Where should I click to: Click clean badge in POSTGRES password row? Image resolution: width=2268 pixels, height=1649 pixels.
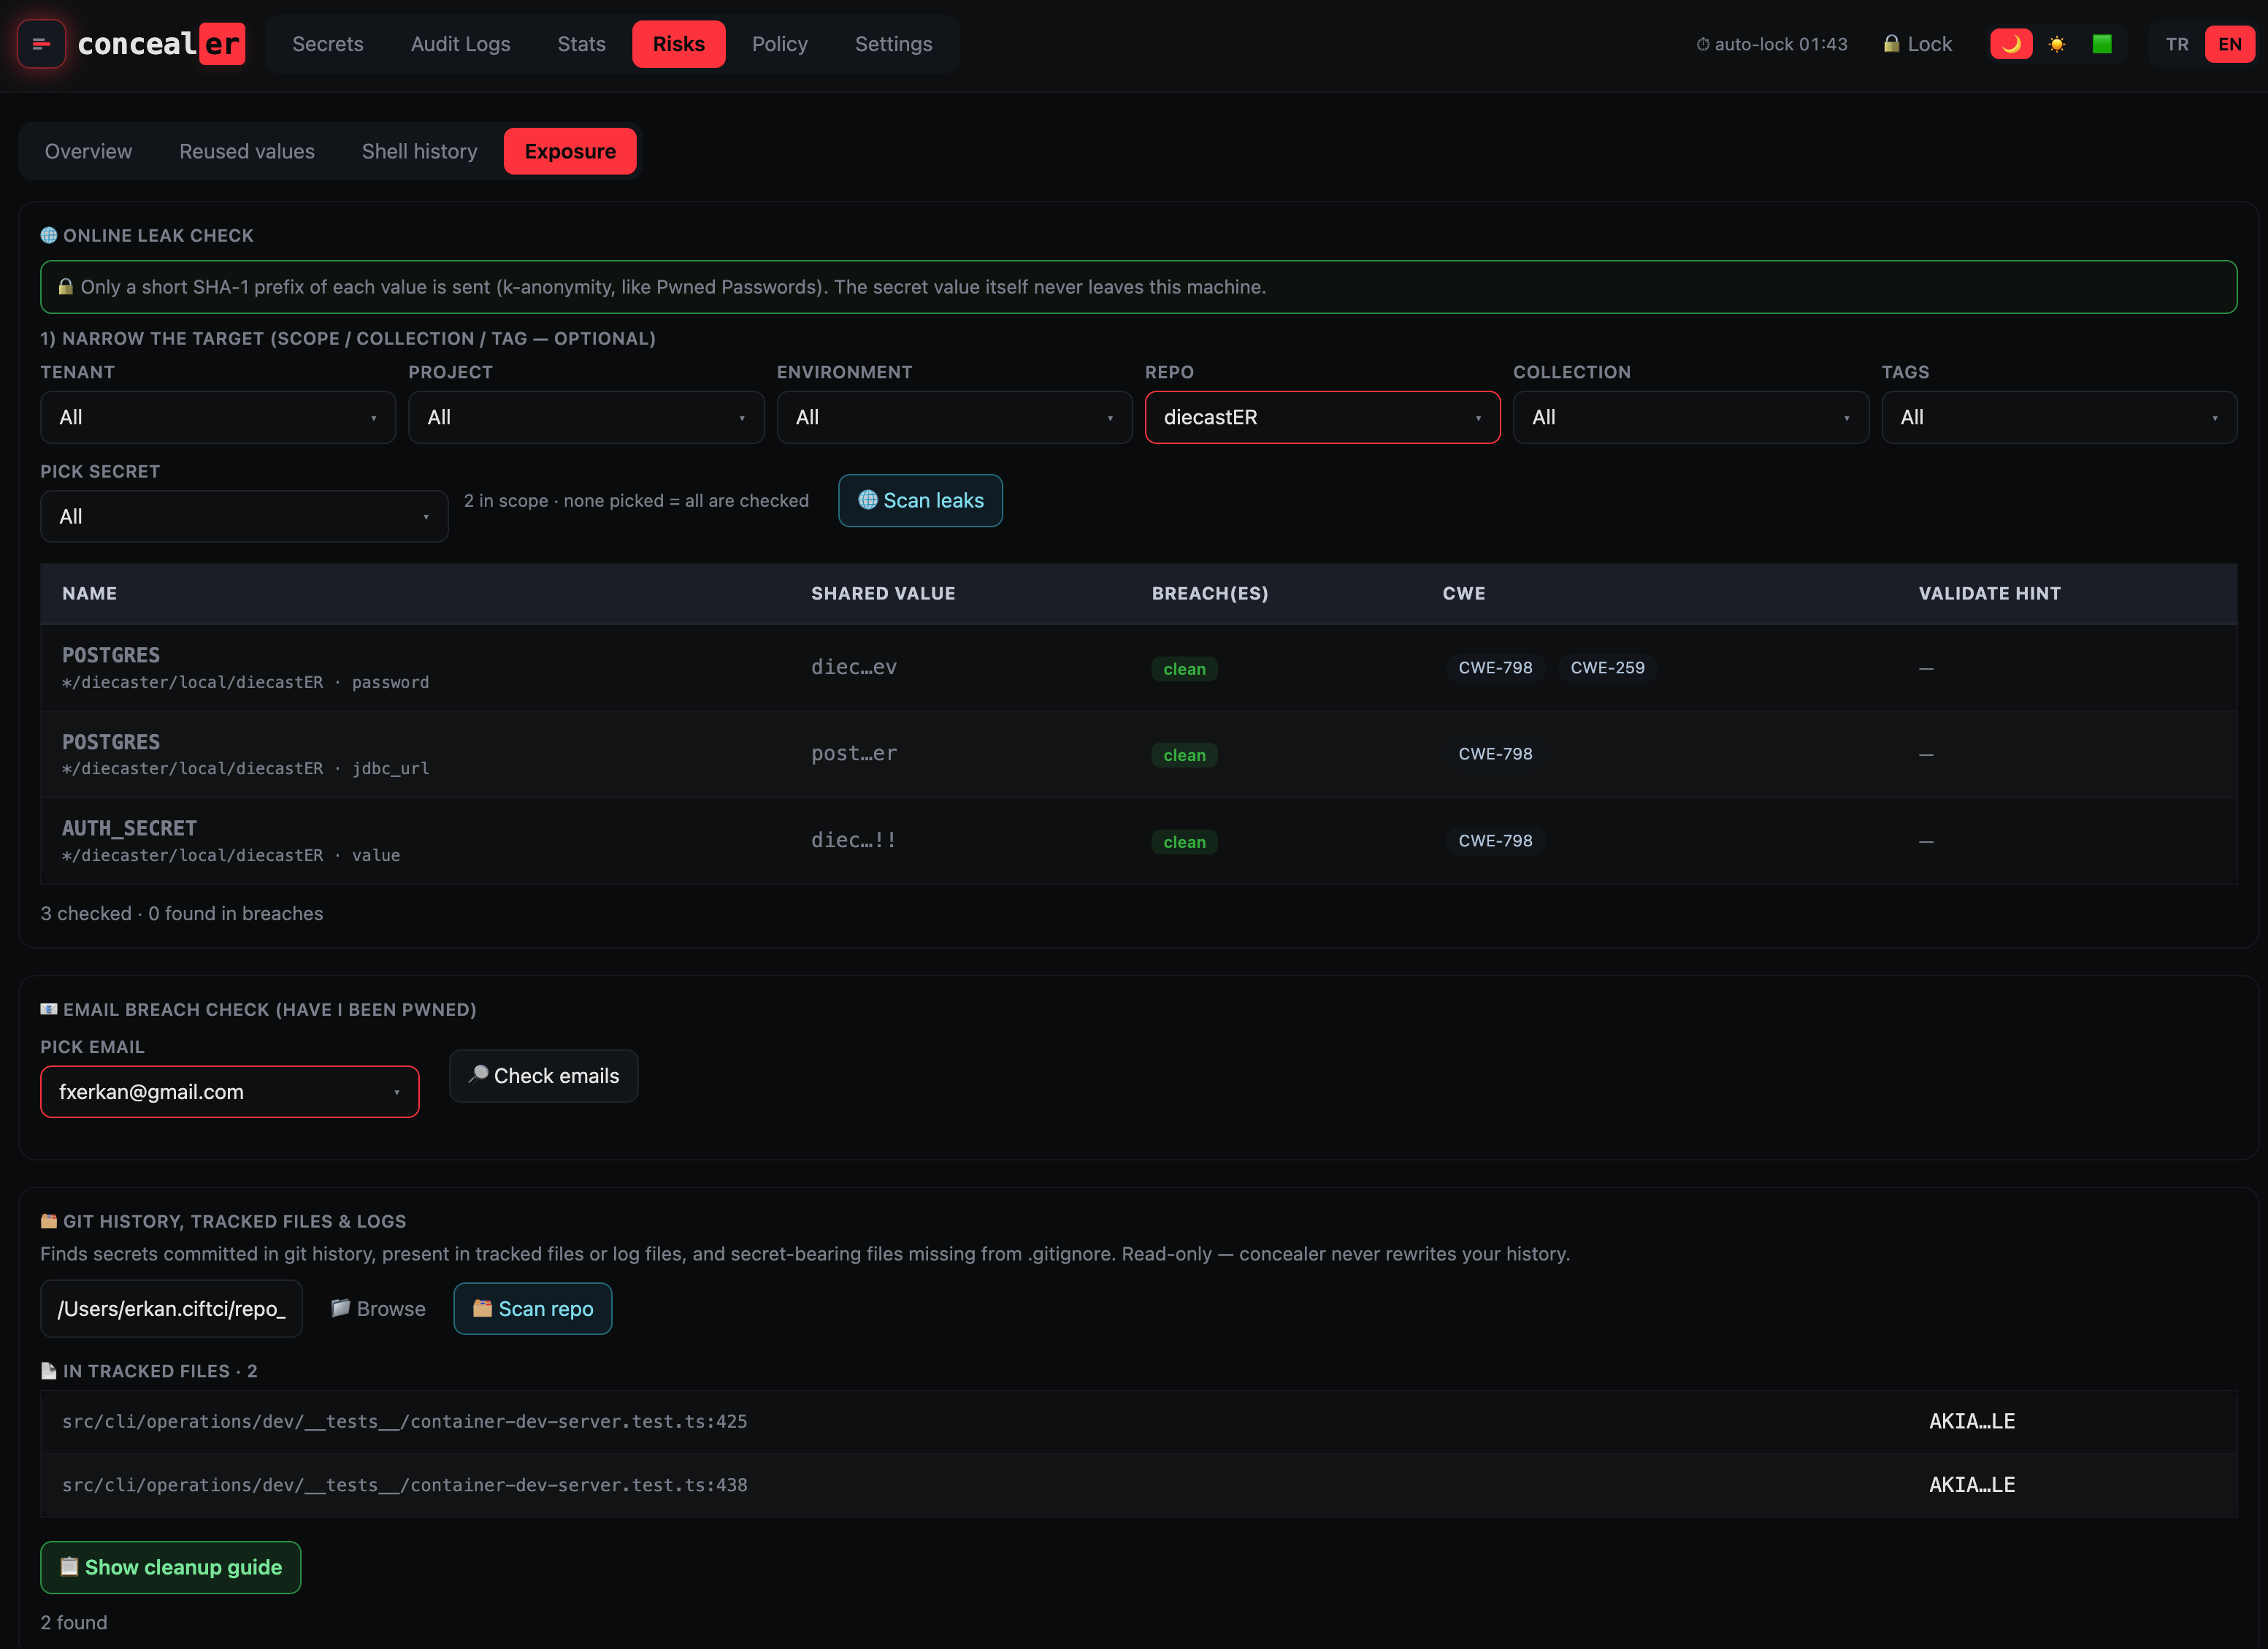1184,668
